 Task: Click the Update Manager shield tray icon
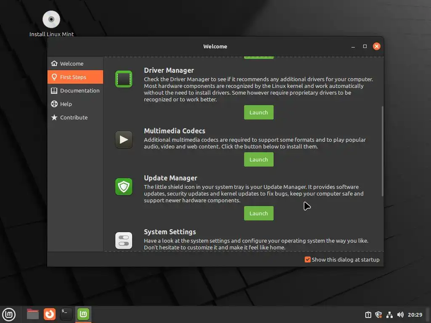tap(378, 315)
